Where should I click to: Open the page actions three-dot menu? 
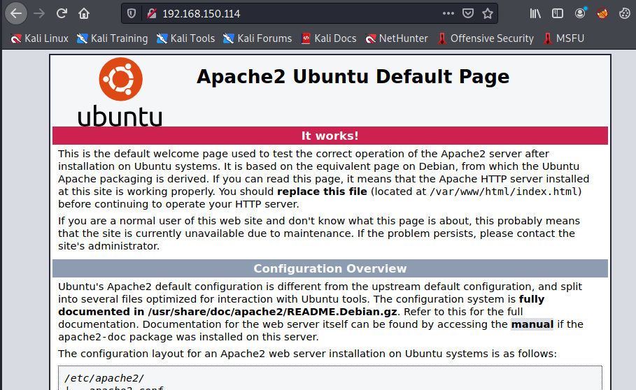pos(448,13)
